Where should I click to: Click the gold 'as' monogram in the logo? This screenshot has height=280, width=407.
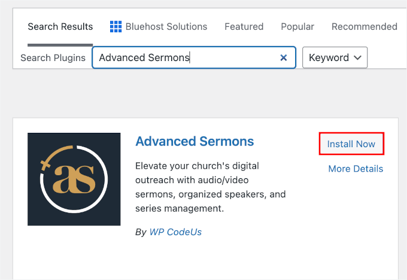pos(74,179)
